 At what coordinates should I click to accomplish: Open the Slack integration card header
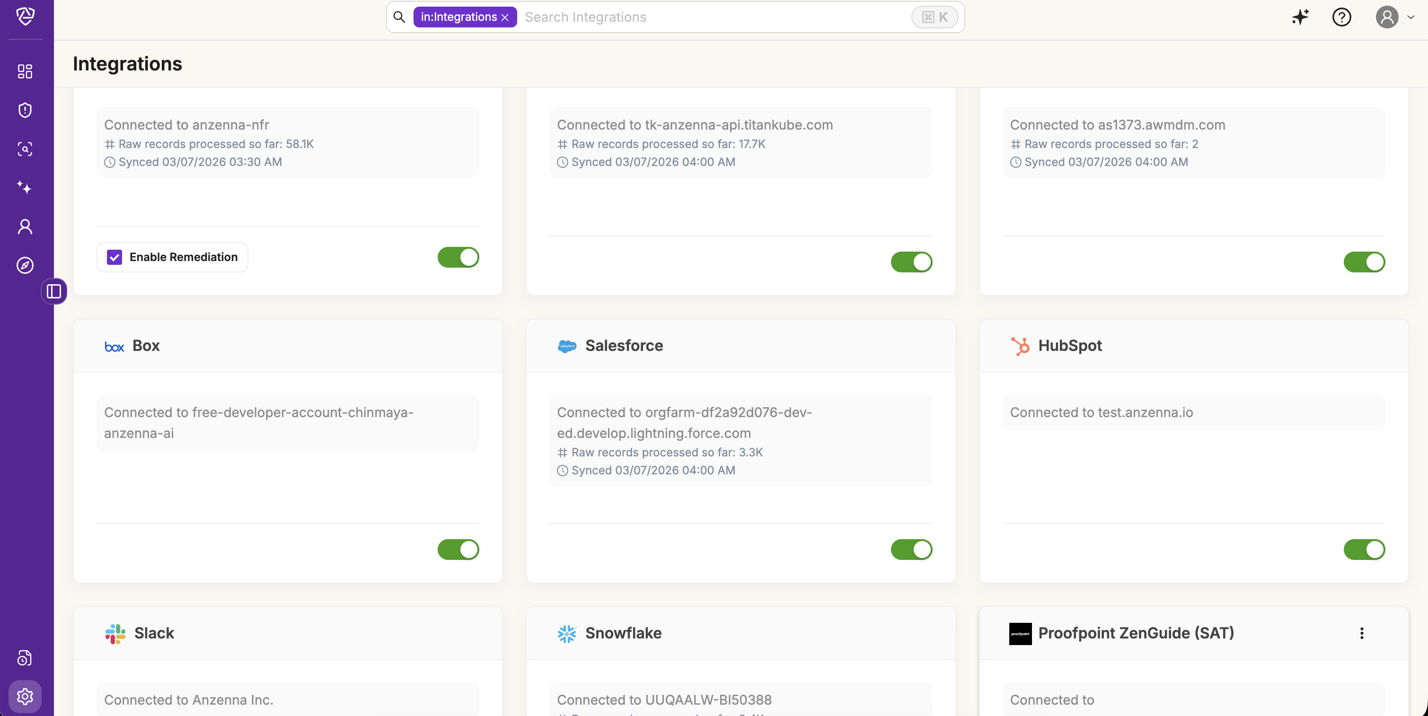pyautogui.click(x=154, y=633)
